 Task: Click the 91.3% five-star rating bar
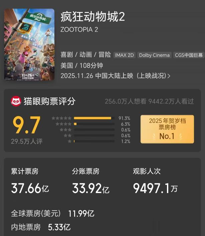pos(94,118)
